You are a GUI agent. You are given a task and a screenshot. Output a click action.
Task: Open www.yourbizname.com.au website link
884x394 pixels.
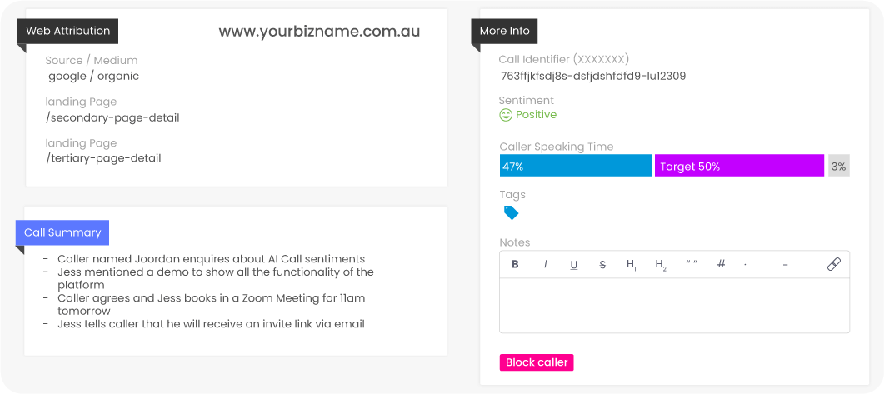319,32
